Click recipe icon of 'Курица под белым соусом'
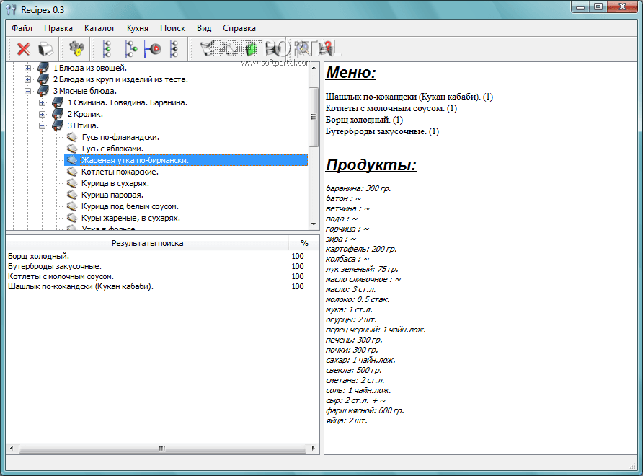 (x=72, y=206)
